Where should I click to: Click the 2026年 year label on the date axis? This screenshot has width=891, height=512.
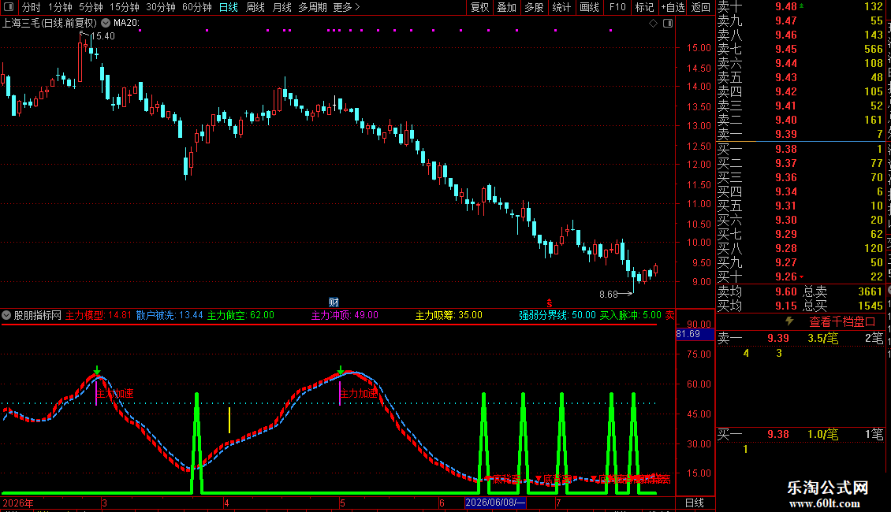pyautogui.click(x=18, y=503)
